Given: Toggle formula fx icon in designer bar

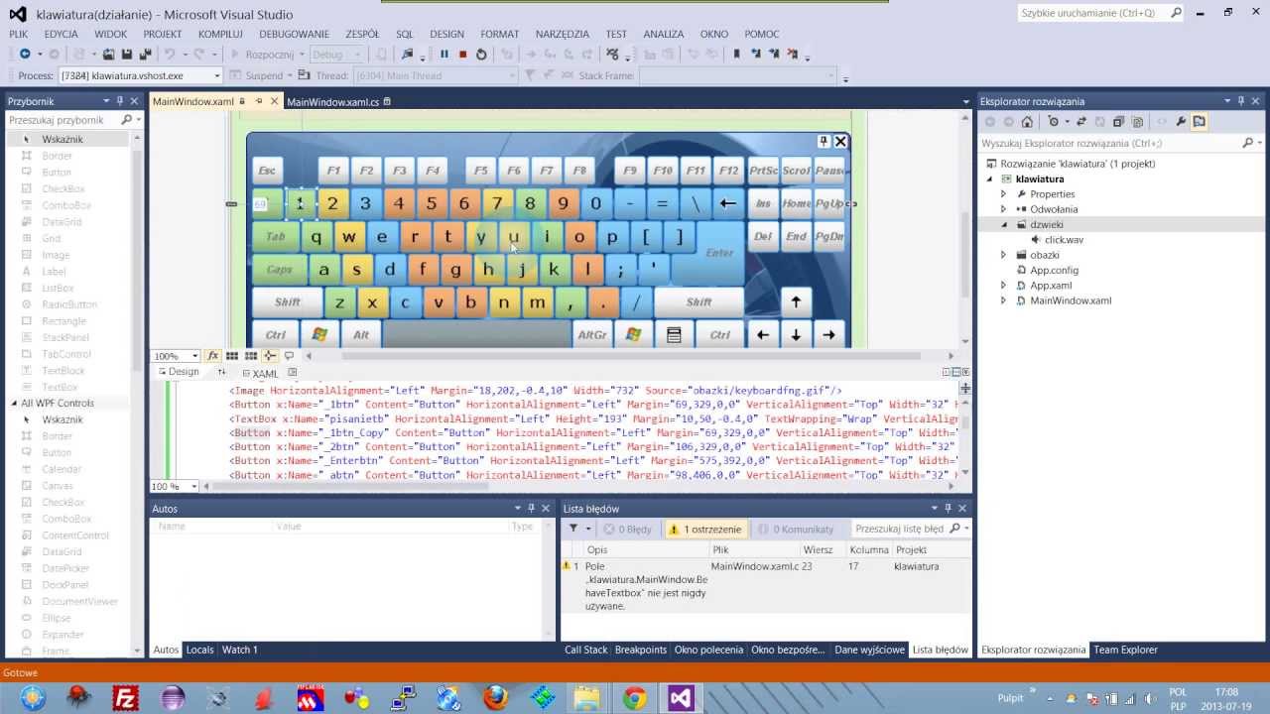Looking at the screenshot, I should [212, 355].
